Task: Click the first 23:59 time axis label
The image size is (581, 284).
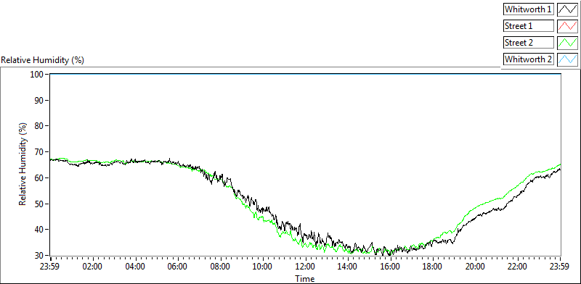Action: pos(51,267)
